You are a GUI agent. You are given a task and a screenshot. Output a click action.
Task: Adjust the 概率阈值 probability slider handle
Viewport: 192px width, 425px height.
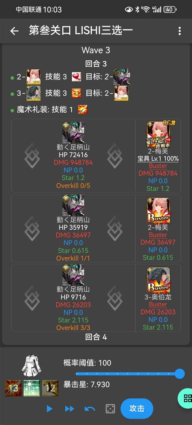pos(179,374)
